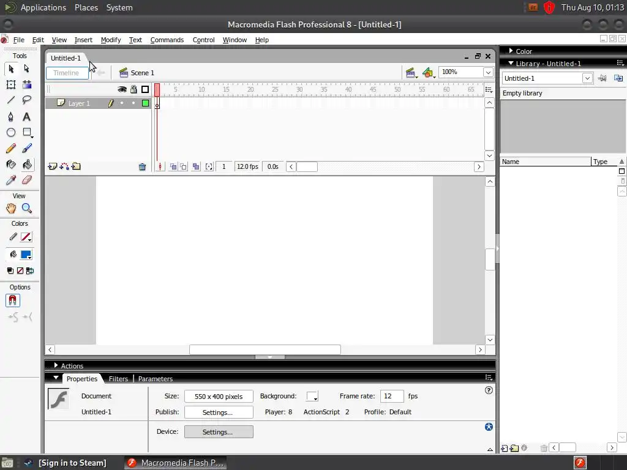This screenshot has height=470, width=627.
Task: Click the Onion Skin Outlines icon
Action: (184, 166)
